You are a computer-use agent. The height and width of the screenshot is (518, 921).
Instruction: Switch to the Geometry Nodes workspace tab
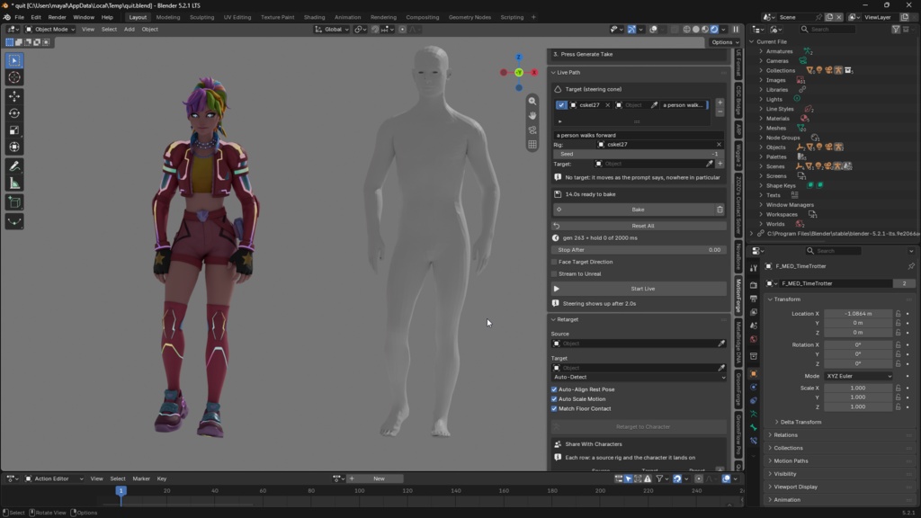[469, 17]
